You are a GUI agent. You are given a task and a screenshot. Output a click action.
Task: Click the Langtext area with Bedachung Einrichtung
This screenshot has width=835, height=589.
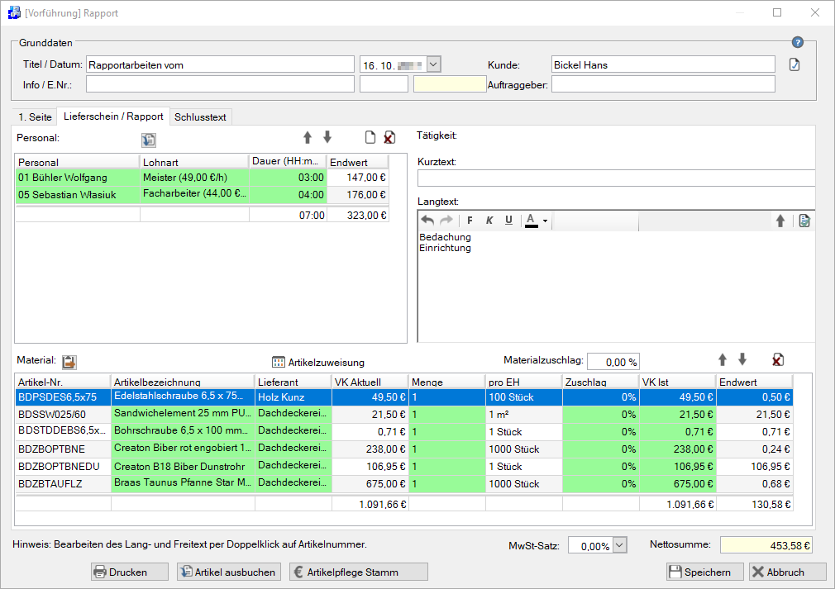617,287
